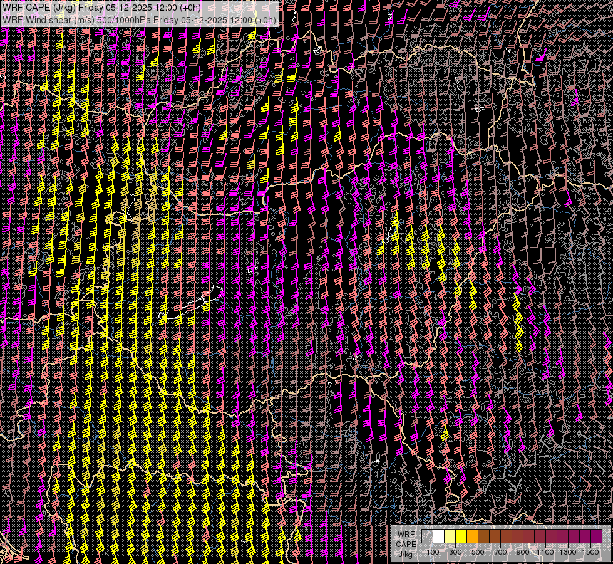Click the 300 label on legend scale

[x=455, y=552]
